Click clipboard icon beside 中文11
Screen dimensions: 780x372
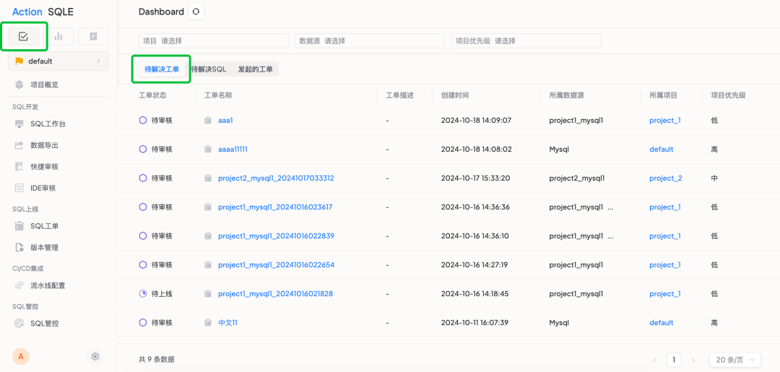click(208, 322)
